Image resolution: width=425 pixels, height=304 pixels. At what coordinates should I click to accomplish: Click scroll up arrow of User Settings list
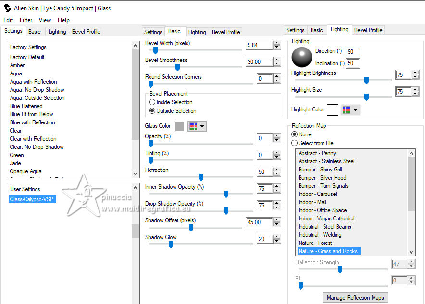tap(135, 188)
